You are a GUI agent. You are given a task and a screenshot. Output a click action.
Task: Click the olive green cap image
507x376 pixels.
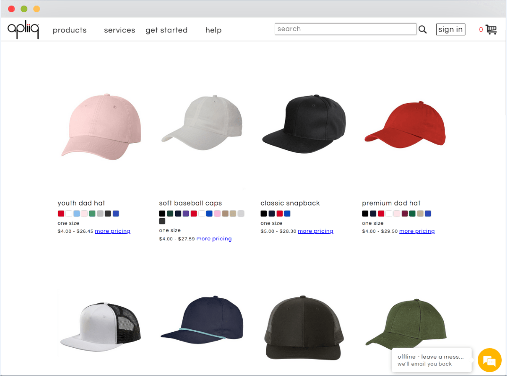[x=406, y=323]
